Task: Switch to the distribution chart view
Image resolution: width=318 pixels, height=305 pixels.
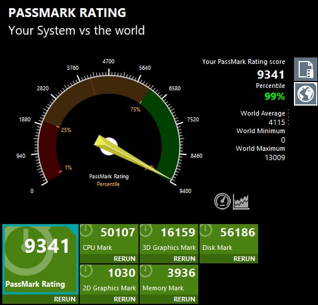Action: pyautogui.click(x=241, y=201)
